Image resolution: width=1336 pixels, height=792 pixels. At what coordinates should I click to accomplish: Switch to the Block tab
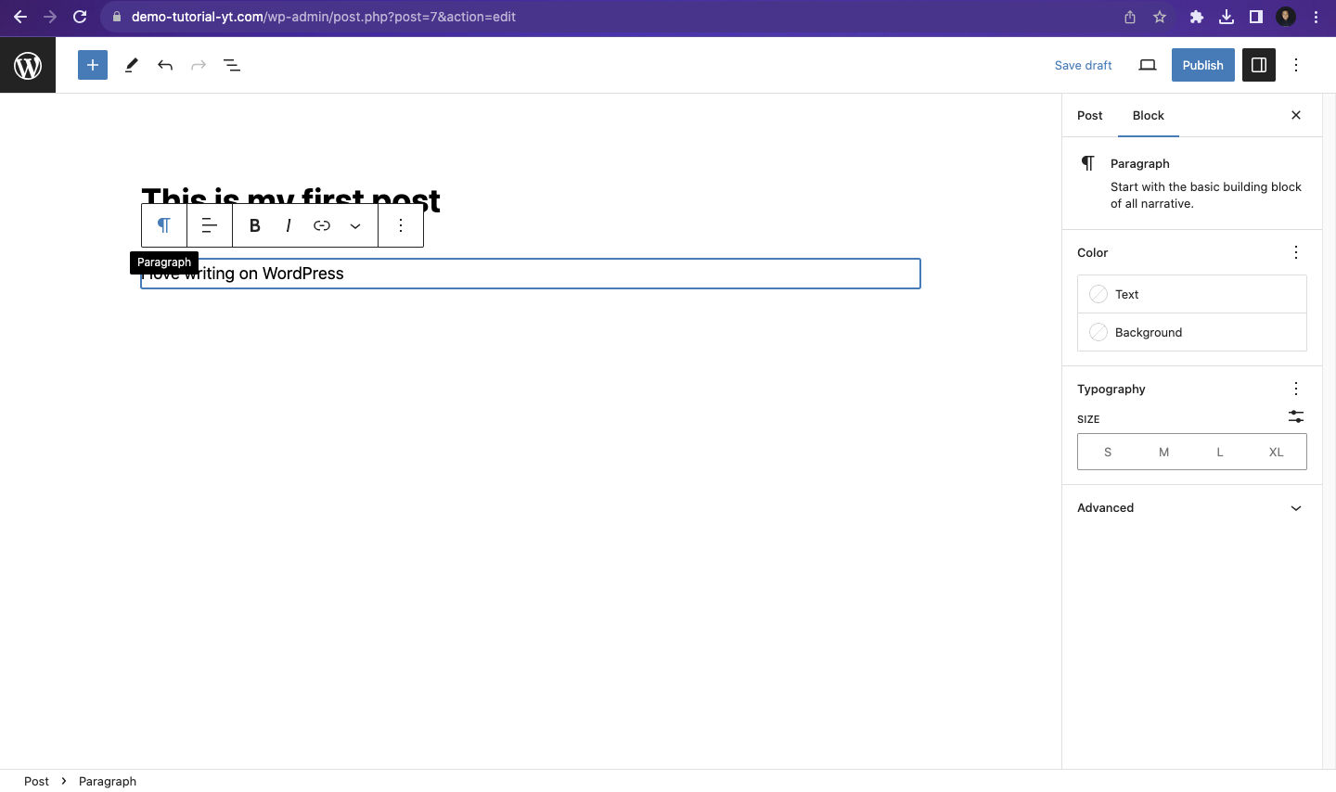click(1148, 115)
